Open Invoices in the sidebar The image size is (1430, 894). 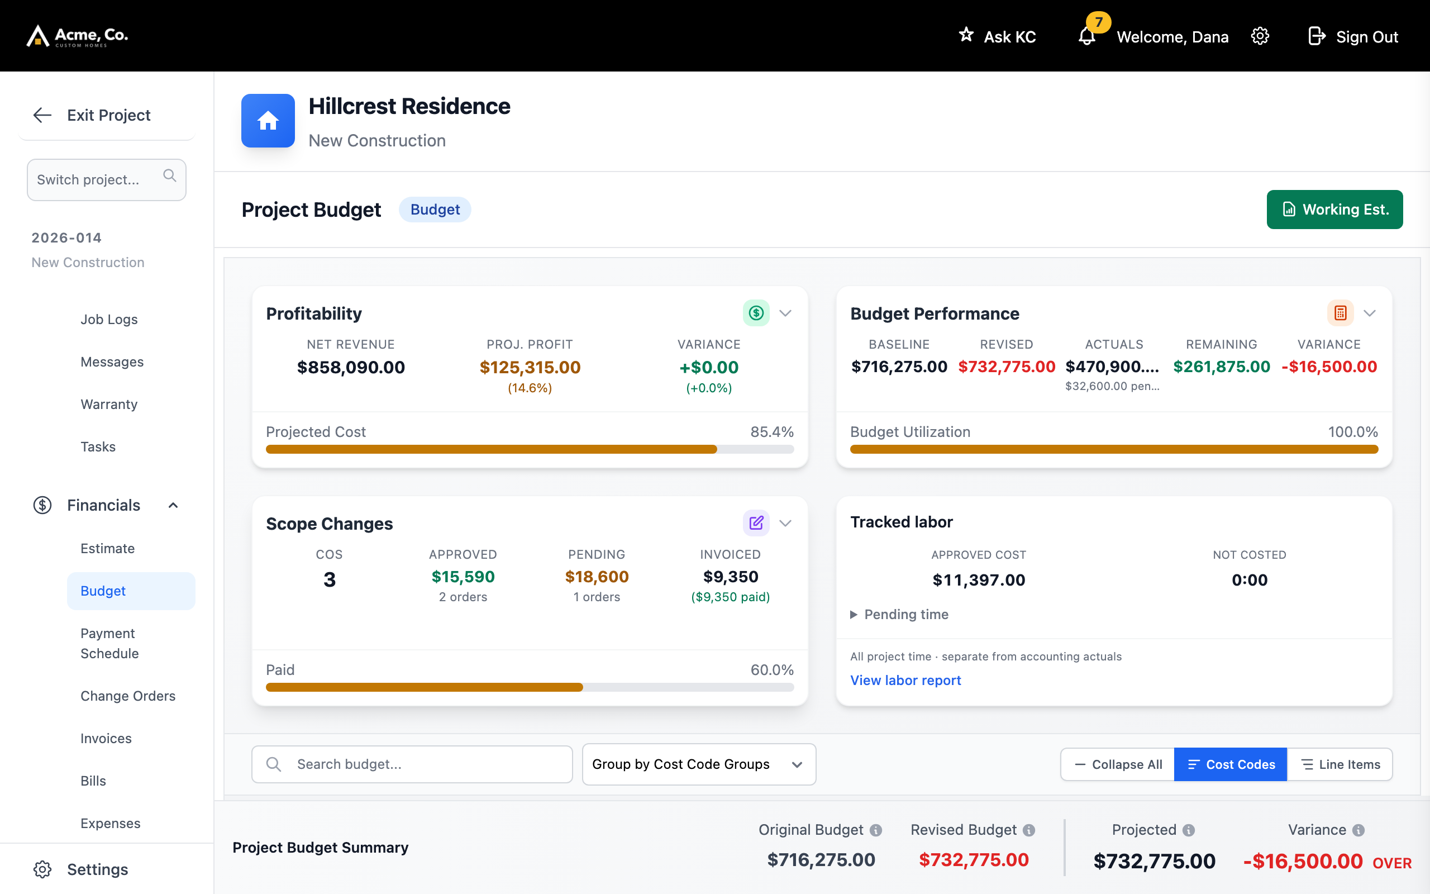[106, 739]
